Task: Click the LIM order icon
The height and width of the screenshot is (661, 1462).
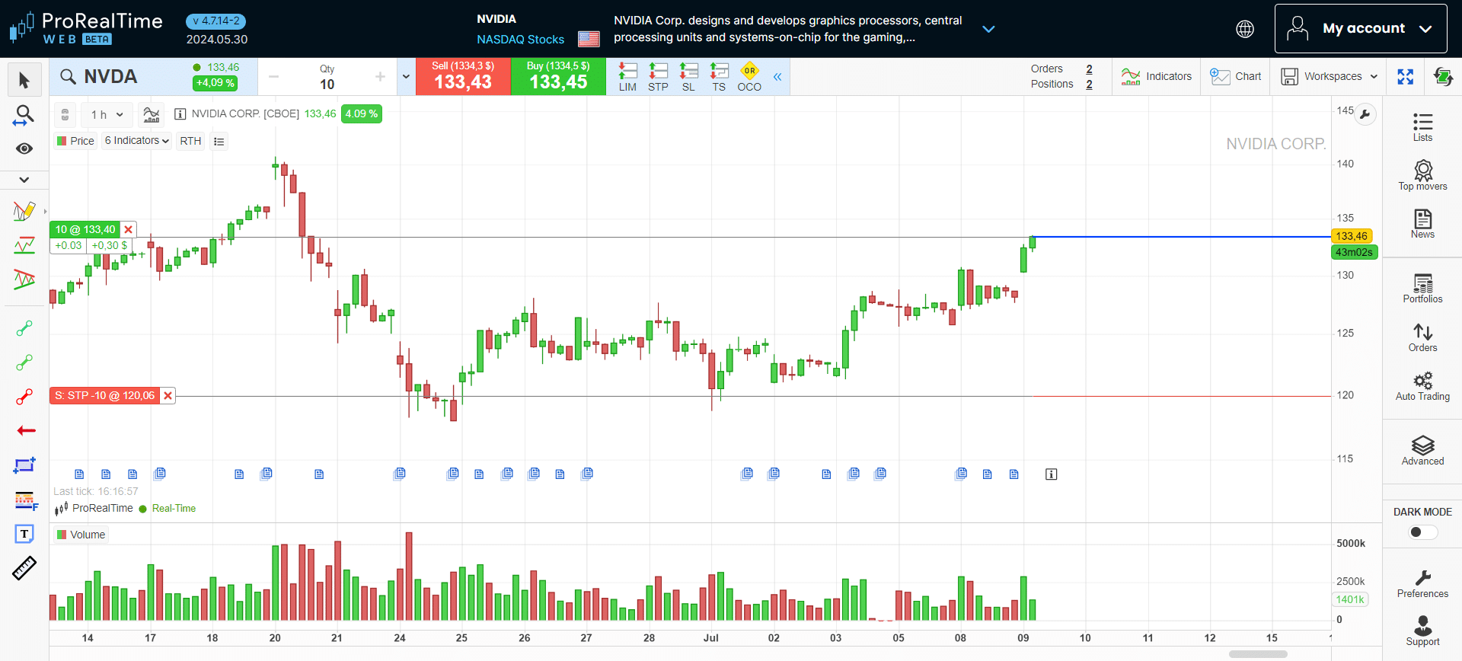Action: coord(627,77)
